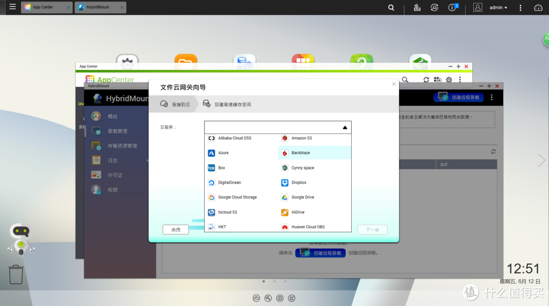Click App Center manual install icon
549x306 pixels.
pos(438,80)
